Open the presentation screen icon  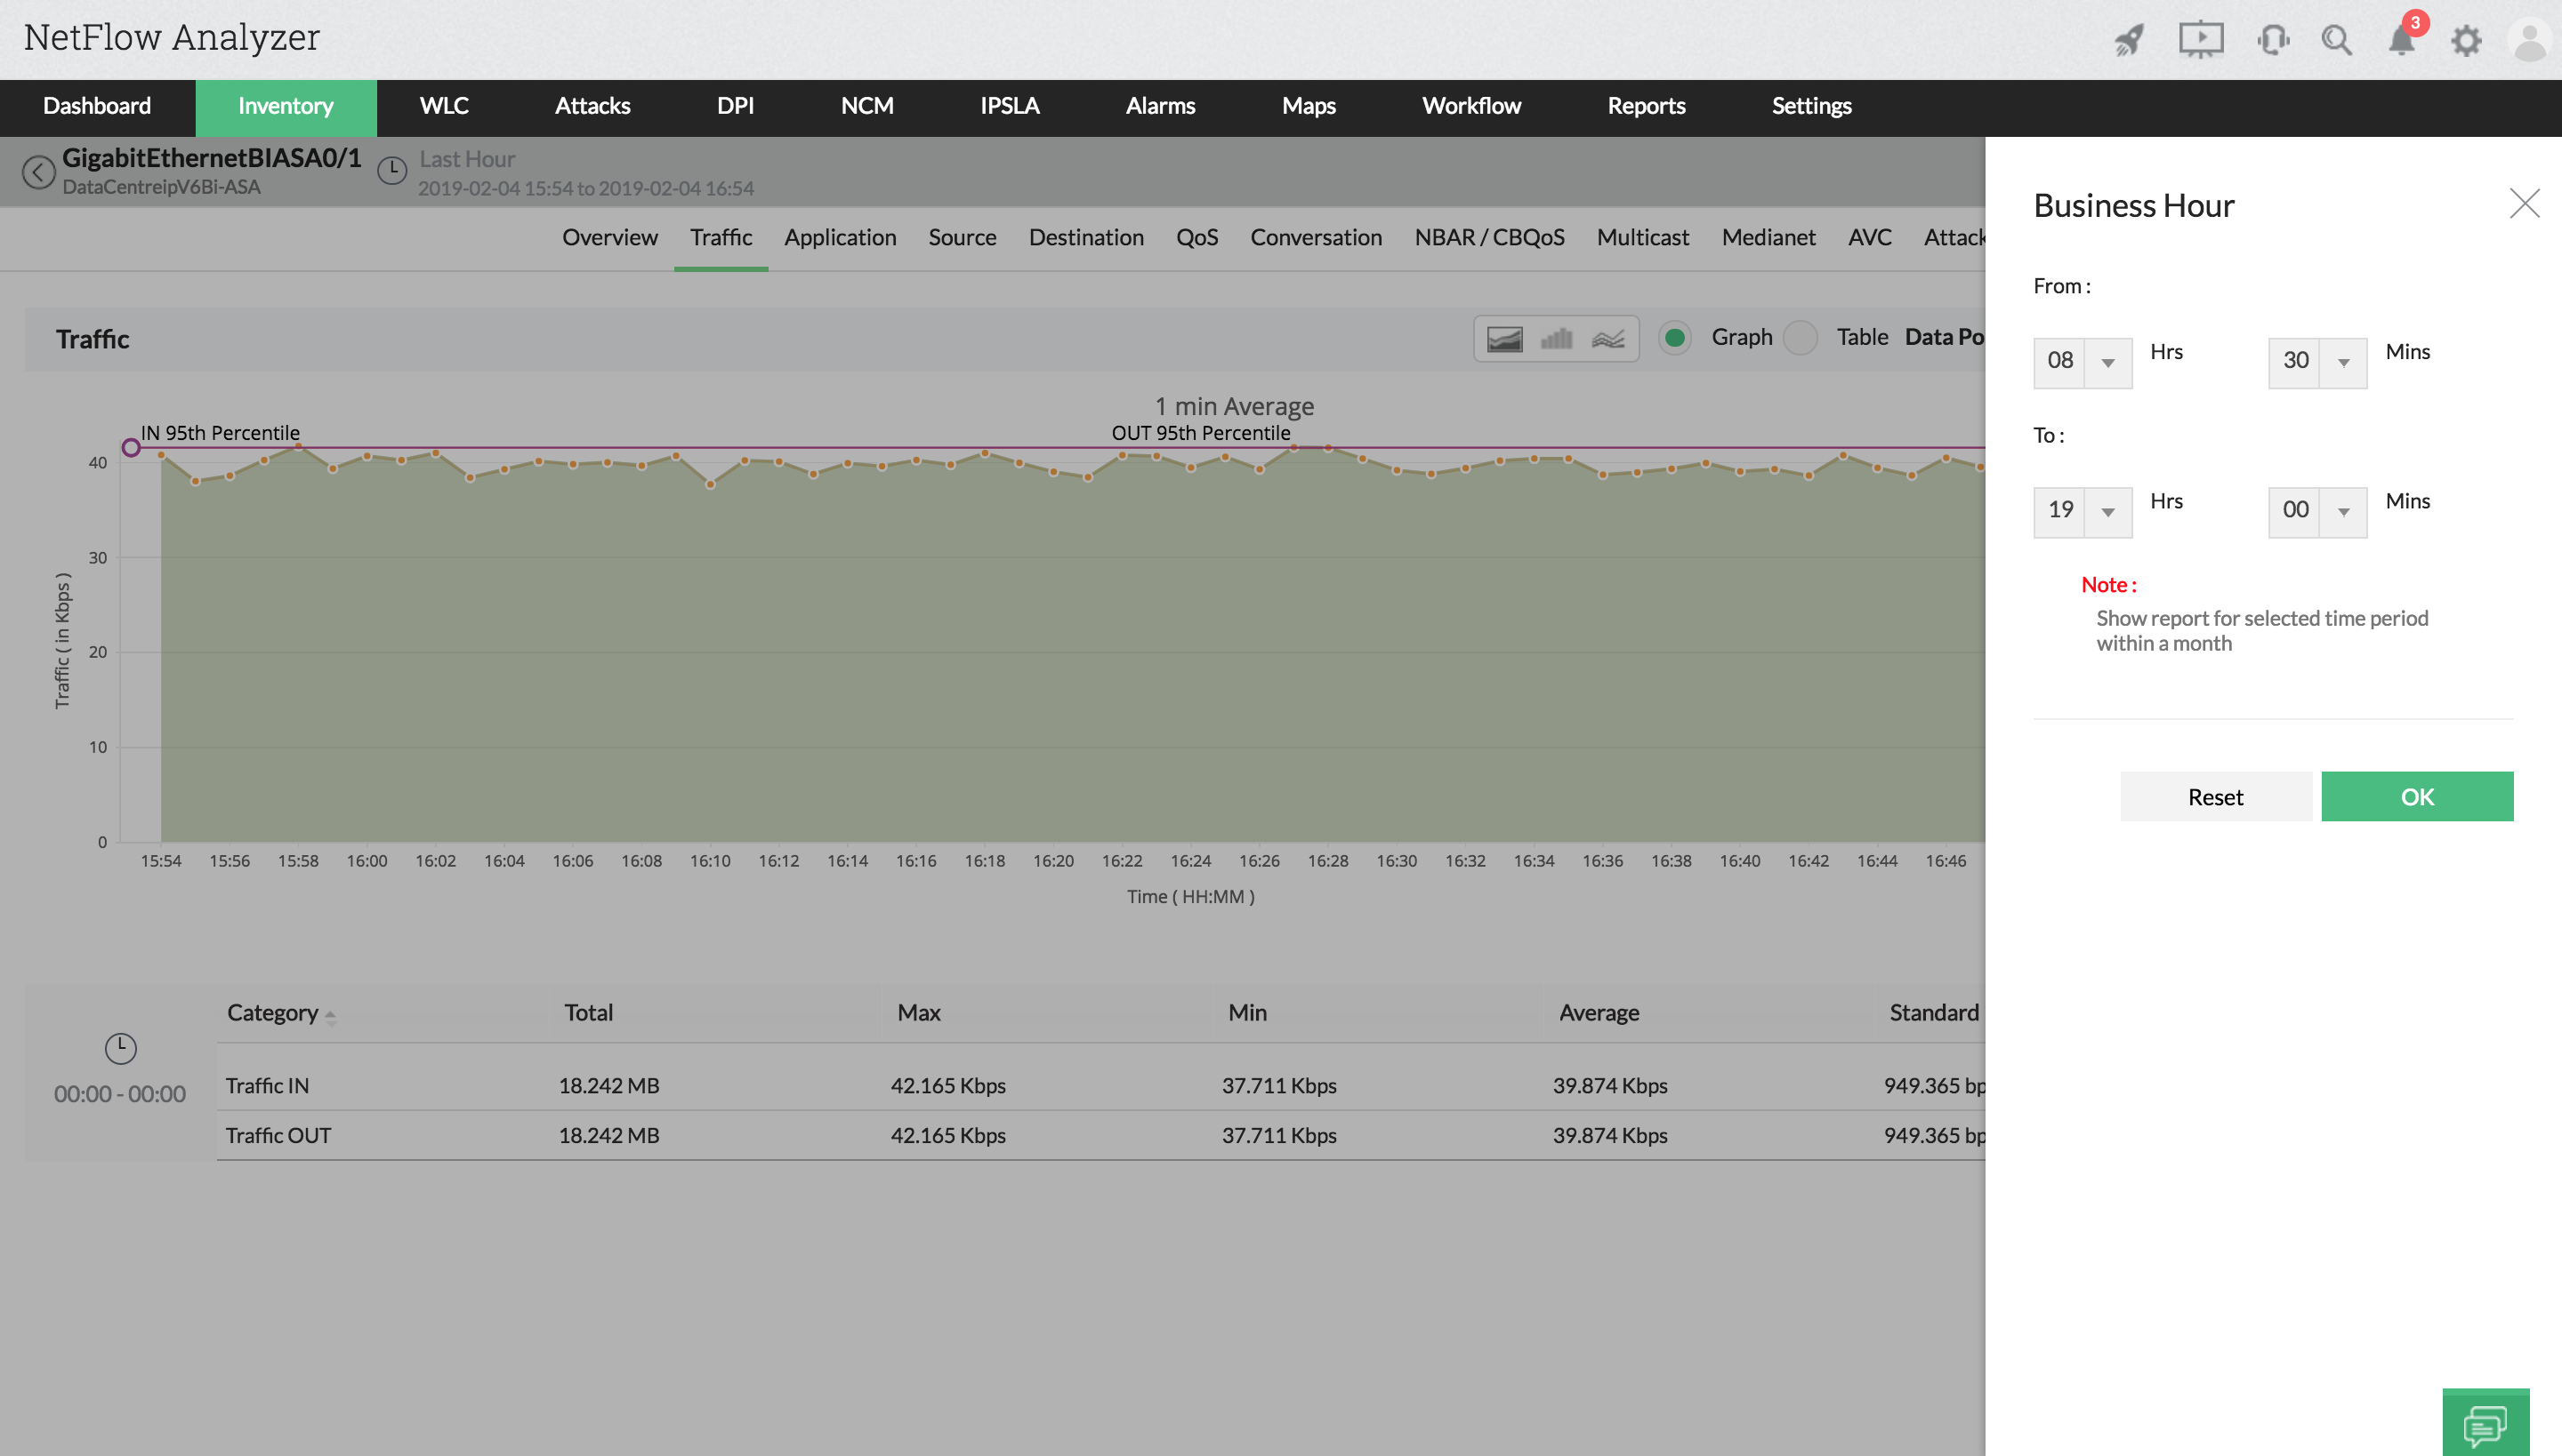tap(2201, 40)
